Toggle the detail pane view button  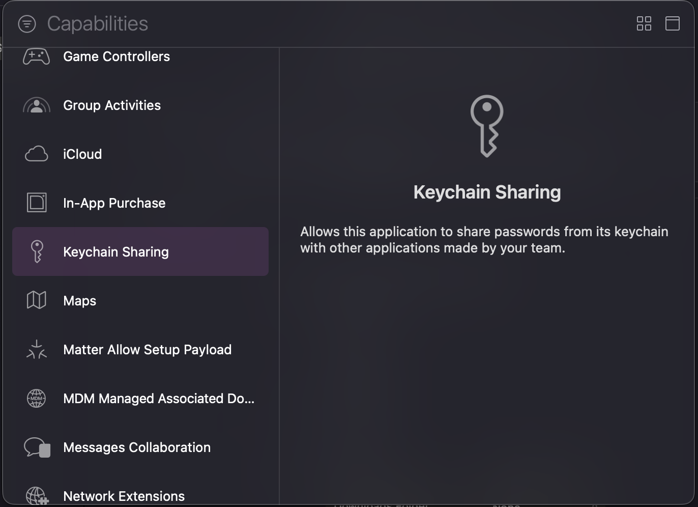pos(672,23)
